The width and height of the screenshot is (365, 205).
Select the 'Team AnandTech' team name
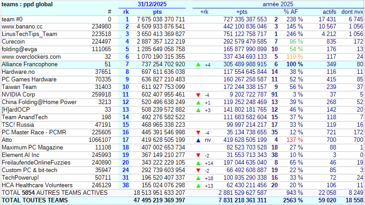(x=25, y=117)
